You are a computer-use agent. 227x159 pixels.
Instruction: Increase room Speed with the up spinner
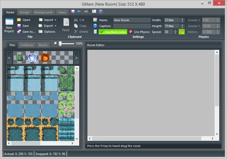pyautogui.click(x=175, y=31)
